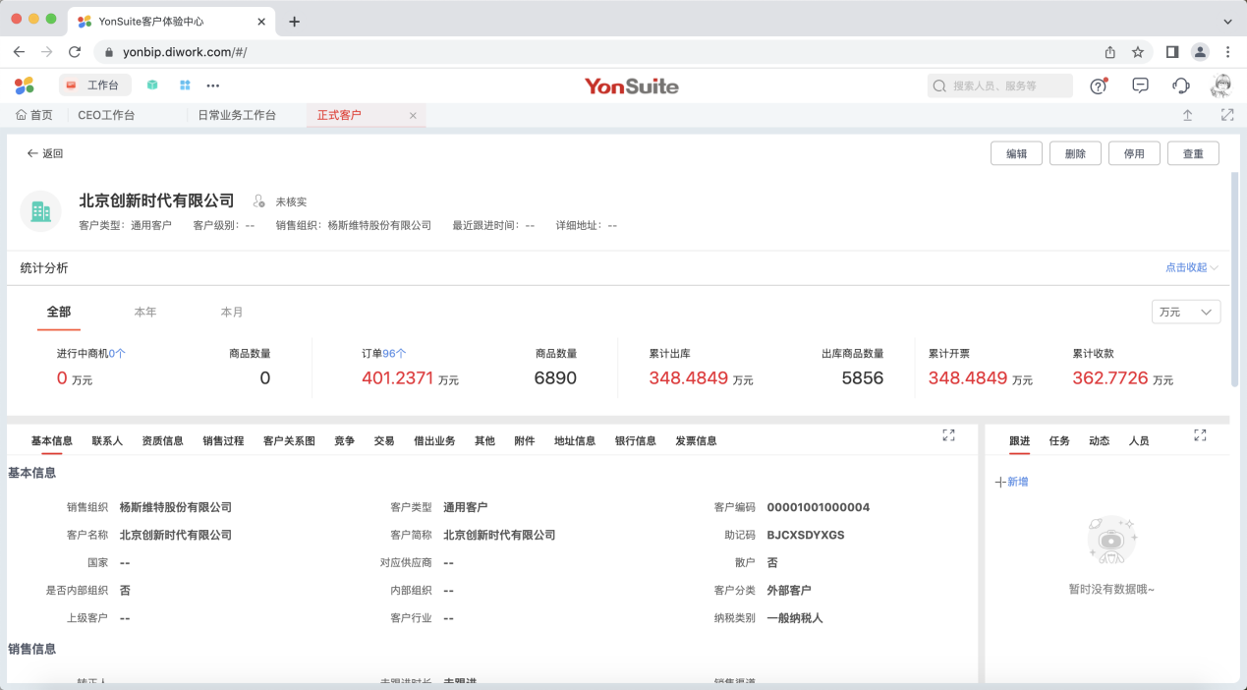Image resolution: width=1247 pixels, height=690 pixels.
Task: Open the user avatar in header
Action: pyautogui.click(x=1221, y=86)
